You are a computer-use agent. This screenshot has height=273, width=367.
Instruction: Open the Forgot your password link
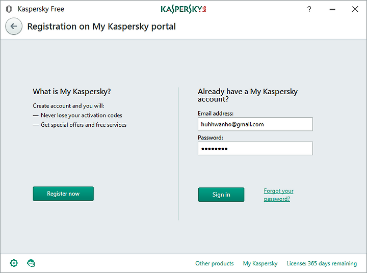[278, 195]
